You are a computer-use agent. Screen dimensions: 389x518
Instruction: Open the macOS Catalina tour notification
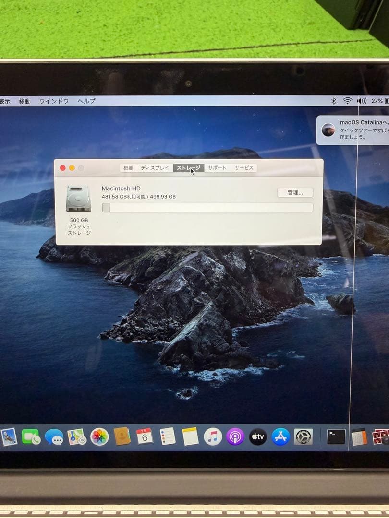point(353,130)
